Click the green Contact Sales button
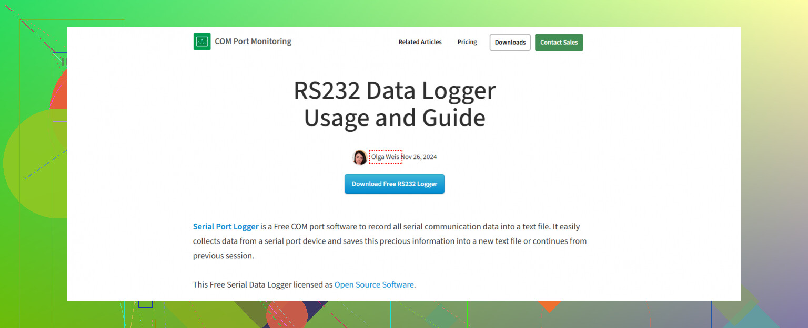Image resolution: width=808 pixels, height=328 pixels. tap(559, 43)
